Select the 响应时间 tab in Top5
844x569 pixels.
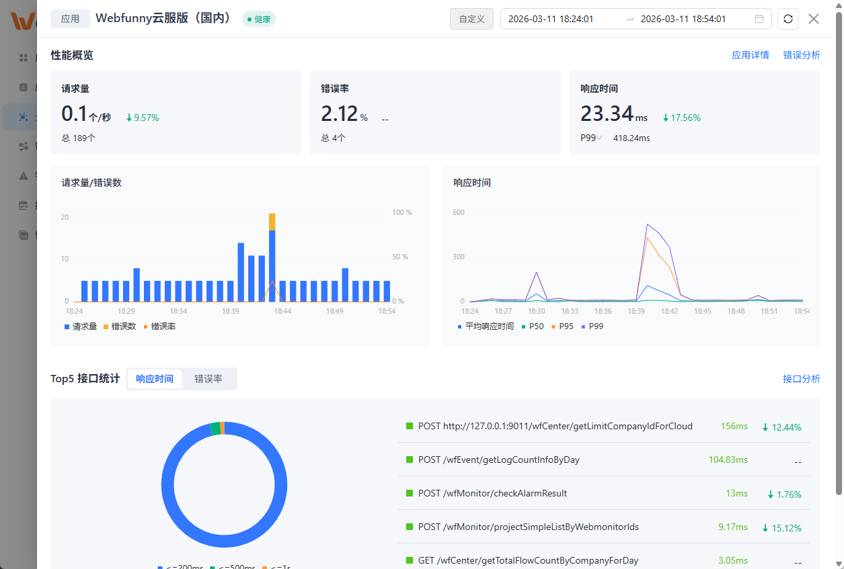tap(155, 379)
